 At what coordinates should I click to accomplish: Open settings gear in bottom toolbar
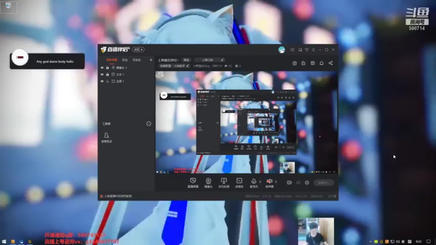click(307, 182)
